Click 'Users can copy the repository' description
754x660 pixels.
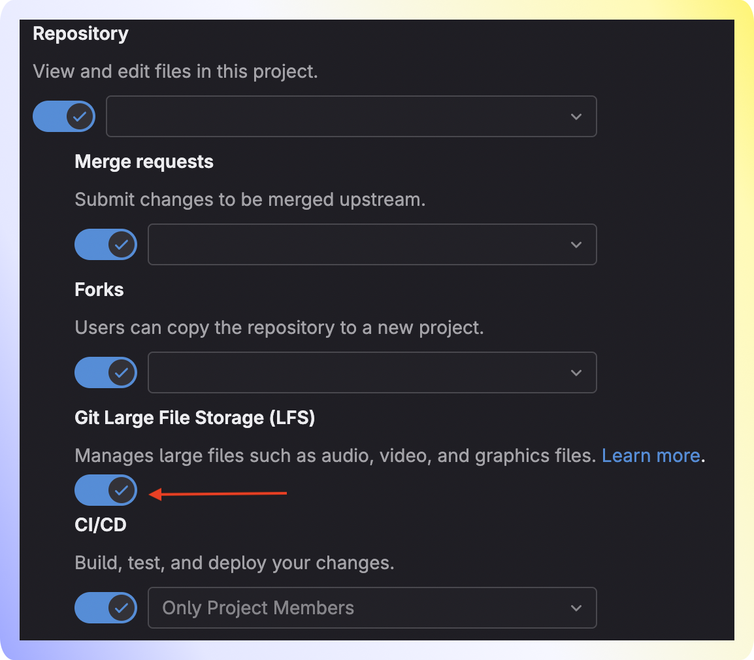[280, 327]
